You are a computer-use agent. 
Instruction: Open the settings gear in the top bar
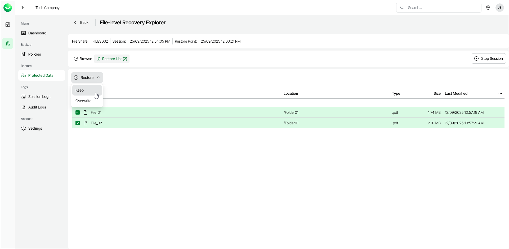click(488, 8)
